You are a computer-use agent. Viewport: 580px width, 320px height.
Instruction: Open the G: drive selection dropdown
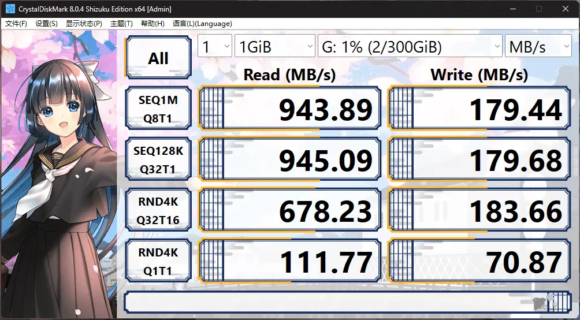(x=410, y=47)
